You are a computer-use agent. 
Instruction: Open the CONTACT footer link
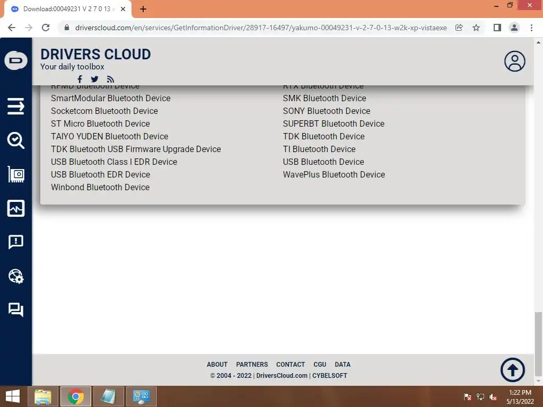coord(291,365)
